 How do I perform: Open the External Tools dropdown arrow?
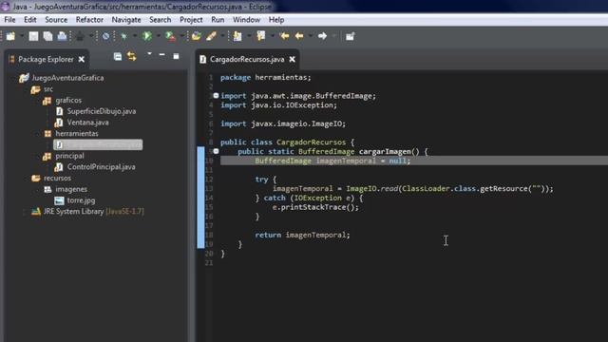tap(181, 36)
